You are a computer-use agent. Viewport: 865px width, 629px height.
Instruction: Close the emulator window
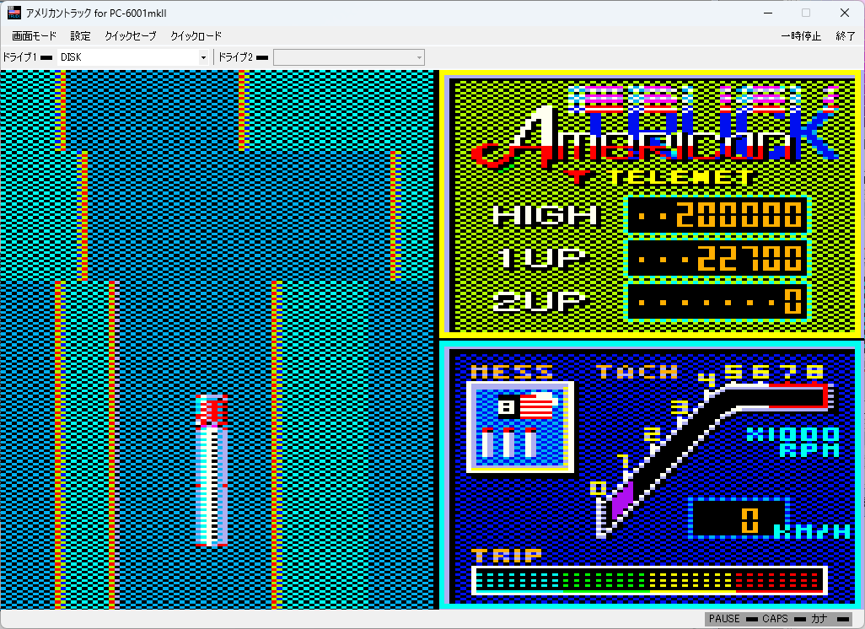pos(845,13)
